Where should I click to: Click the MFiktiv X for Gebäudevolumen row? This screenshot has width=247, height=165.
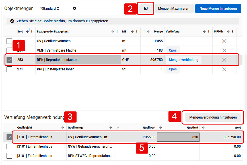(x=224, y=41)
